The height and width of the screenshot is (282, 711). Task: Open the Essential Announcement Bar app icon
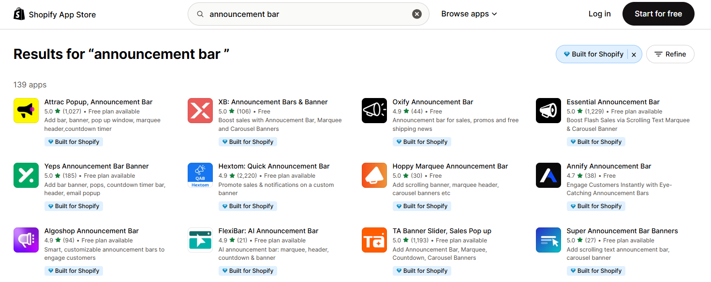(x=548, y=111)
